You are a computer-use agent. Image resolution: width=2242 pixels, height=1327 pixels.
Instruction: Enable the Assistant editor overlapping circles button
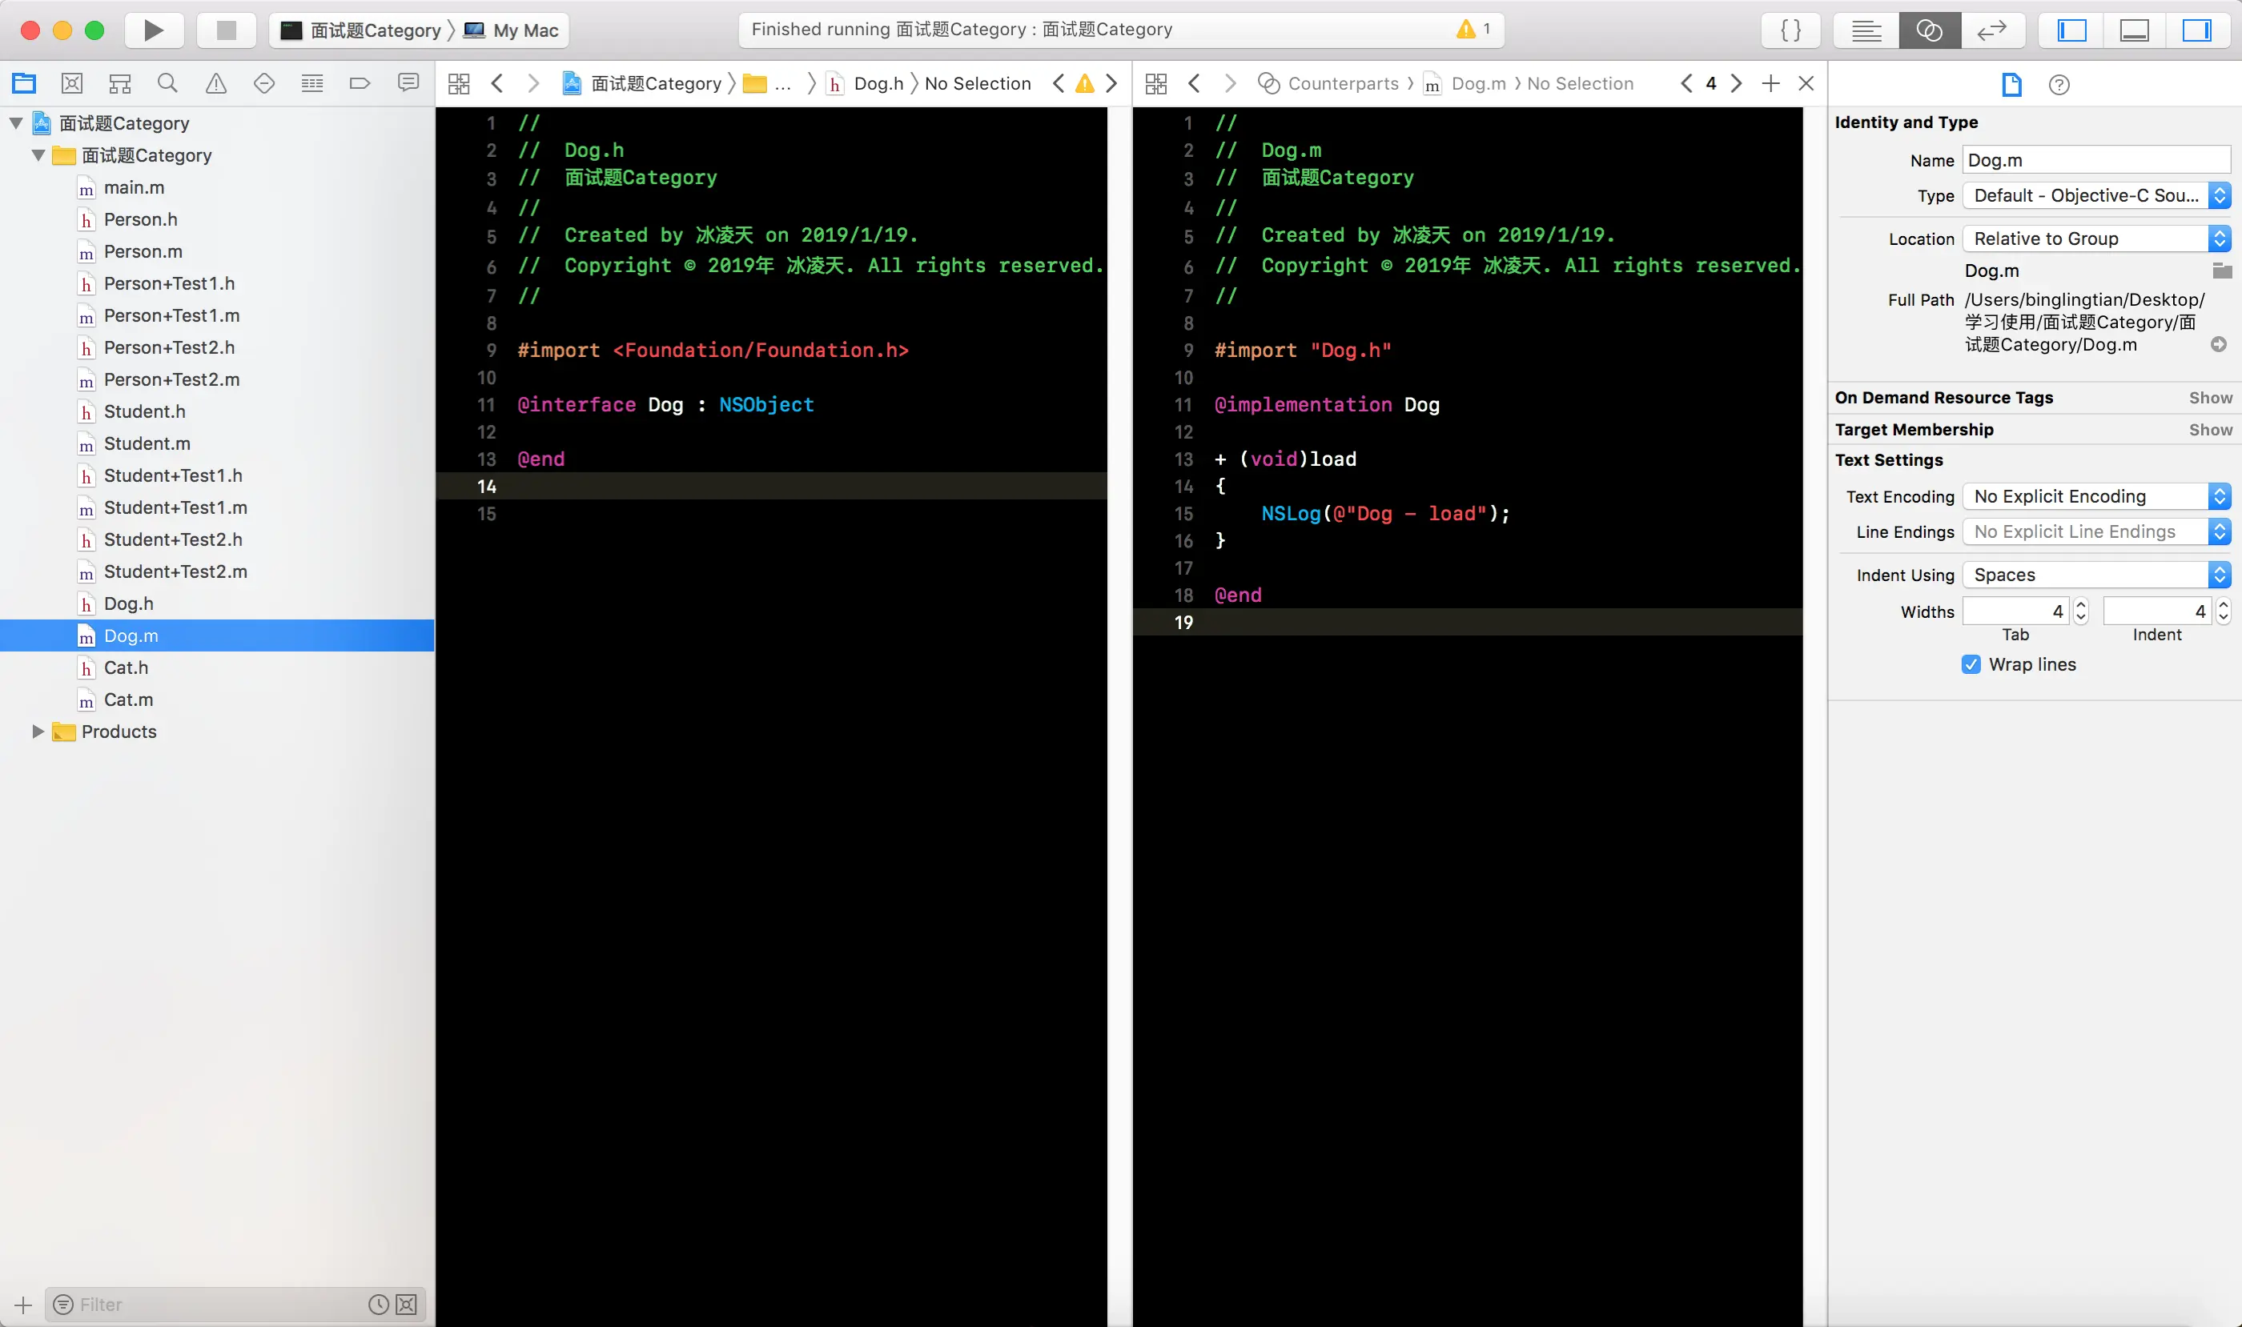(x=1929, y=30)
